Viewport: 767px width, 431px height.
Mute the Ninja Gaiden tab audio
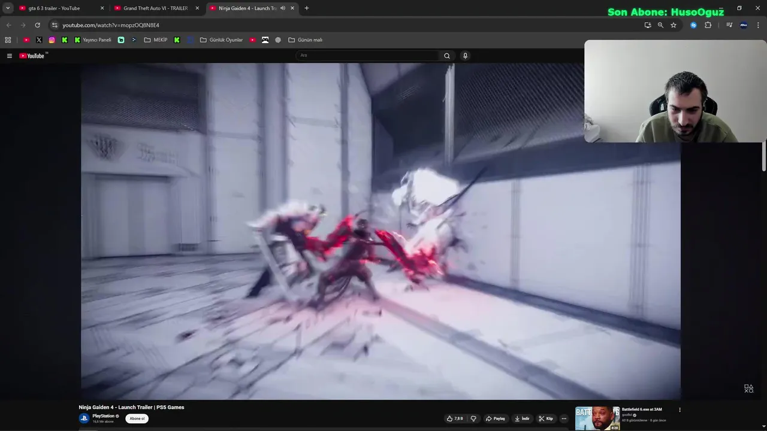[x=283, y=8]
